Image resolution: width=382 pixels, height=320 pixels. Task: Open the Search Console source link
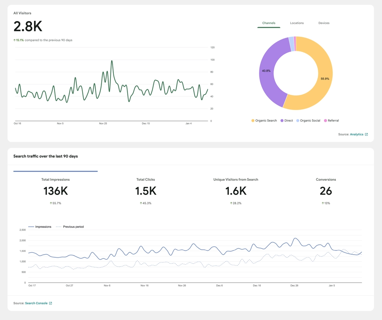click(x=36, y=303)
